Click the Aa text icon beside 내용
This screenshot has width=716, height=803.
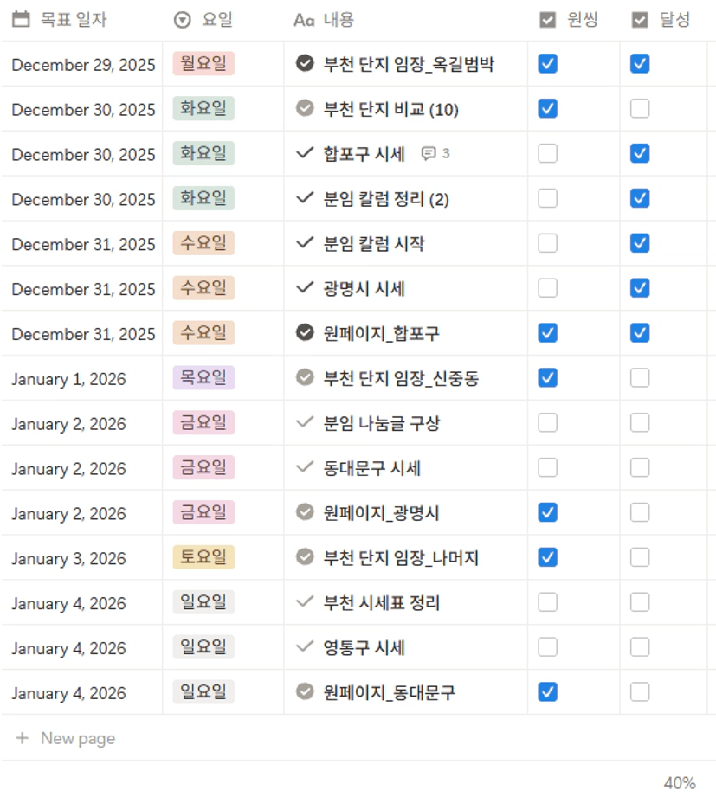tap(304, 20)
